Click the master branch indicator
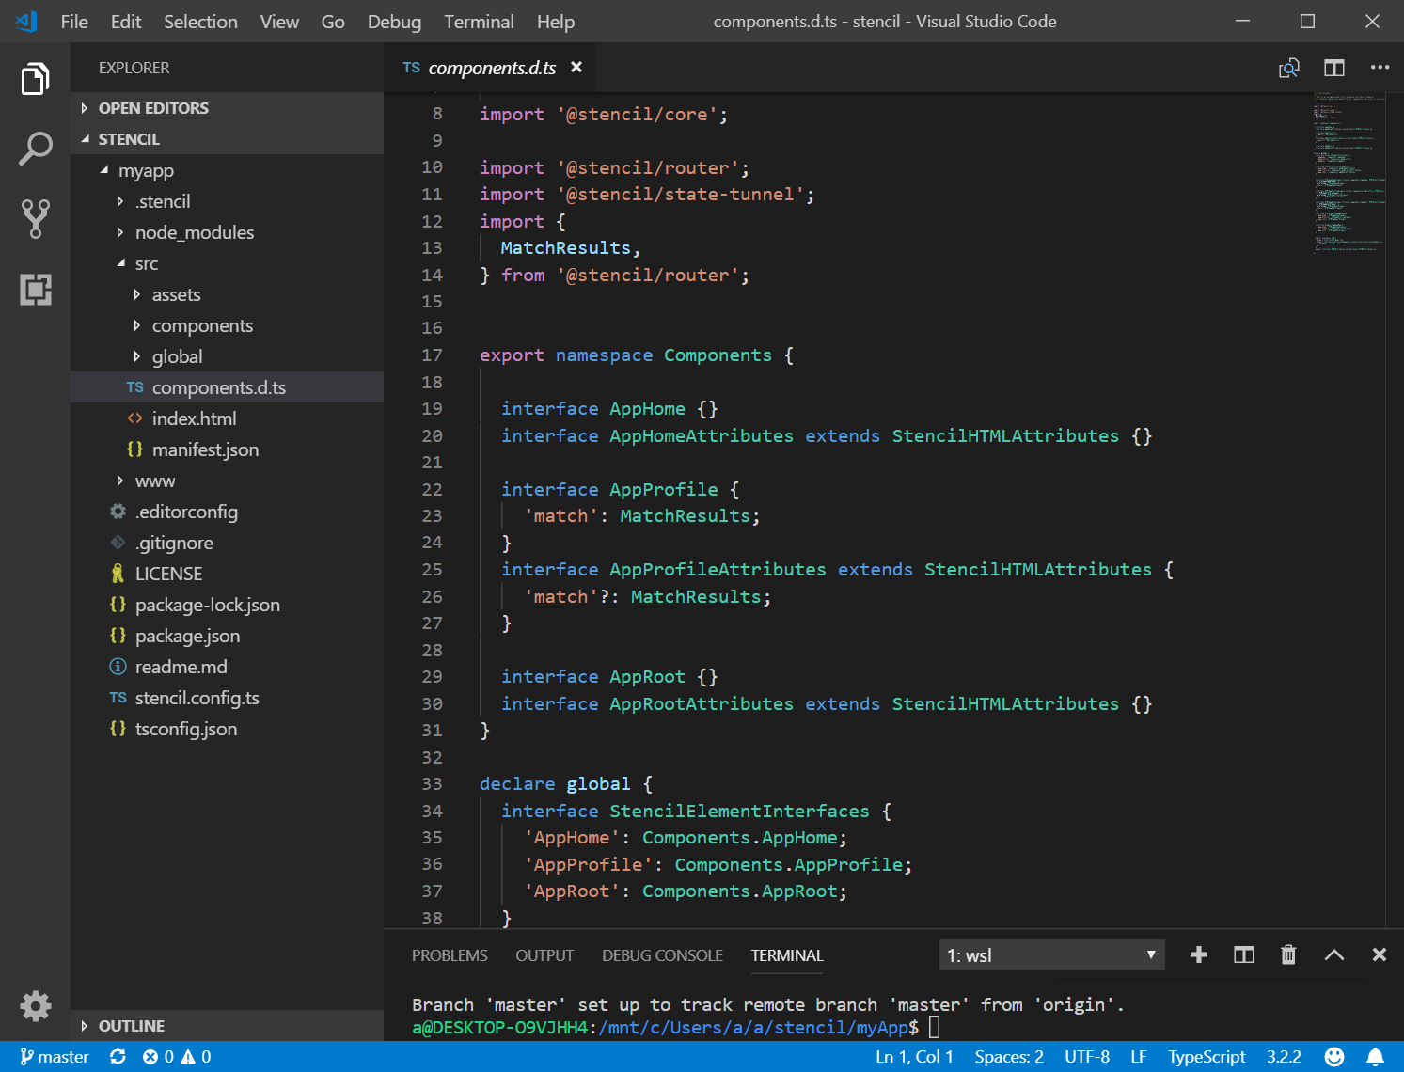Viewport: 1404px width, 1072px height. tap(55, 1057)
